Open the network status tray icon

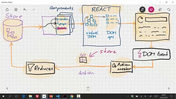click(x=141, y=96)
